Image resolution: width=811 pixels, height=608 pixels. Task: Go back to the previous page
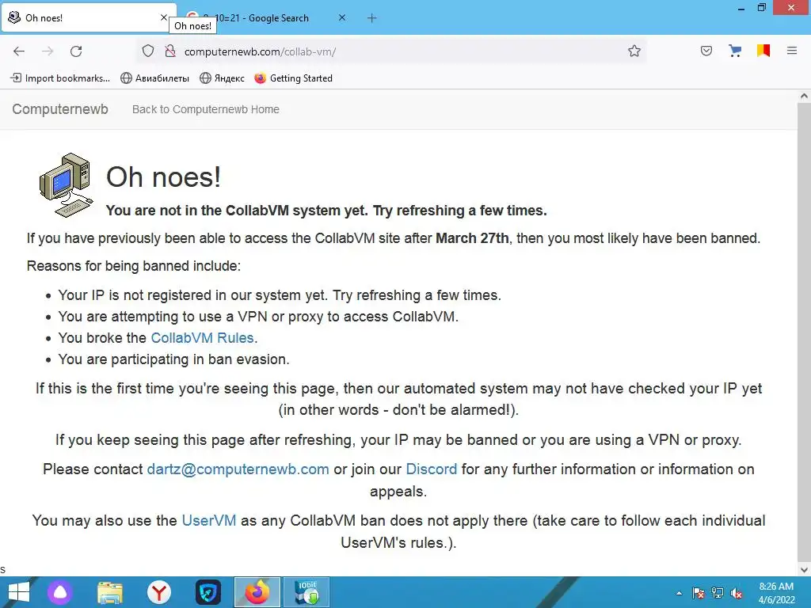tap(19, 51)
